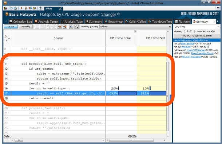Open Help with the question mark icon
The height and width of the screenshot is (144, 222).
40,8
